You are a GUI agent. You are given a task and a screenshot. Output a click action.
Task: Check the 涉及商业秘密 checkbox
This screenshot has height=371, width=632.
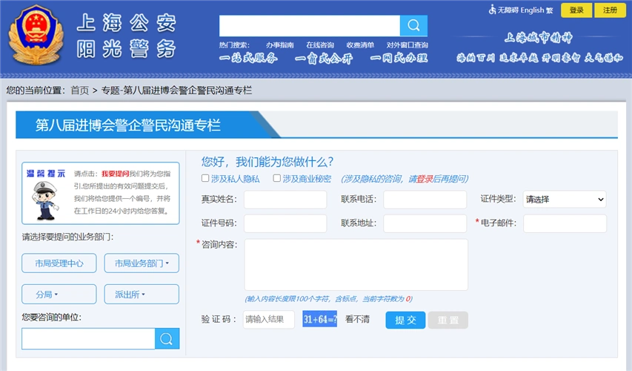[277, 178]
